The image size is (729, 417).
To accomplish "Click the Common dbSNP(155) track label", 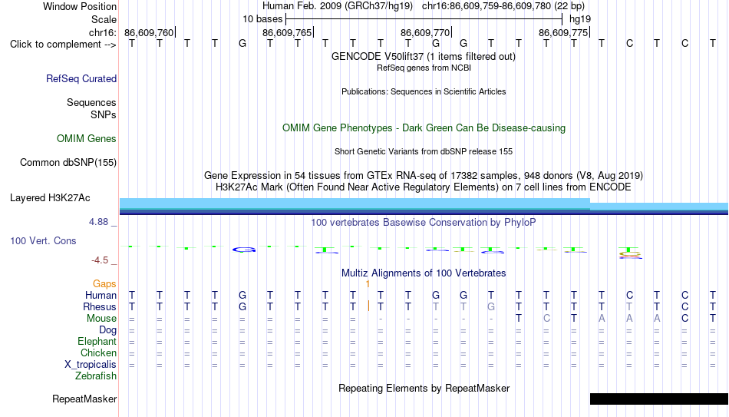I will point(68,163).
